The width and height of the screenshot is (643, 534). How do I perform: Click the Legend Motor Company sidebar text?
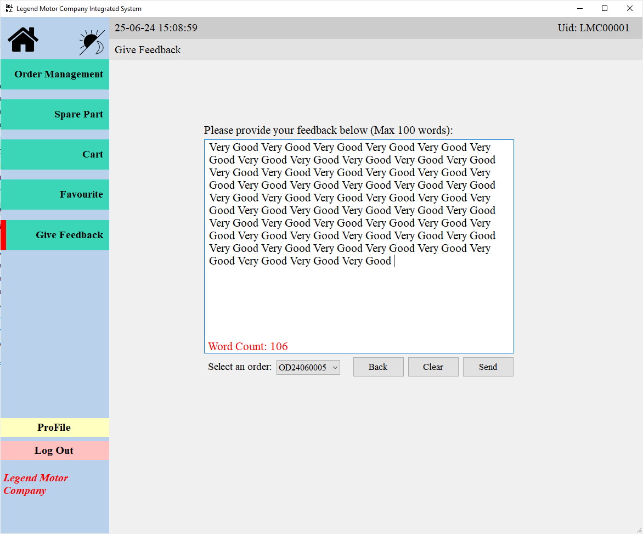[x=35, y=484]
